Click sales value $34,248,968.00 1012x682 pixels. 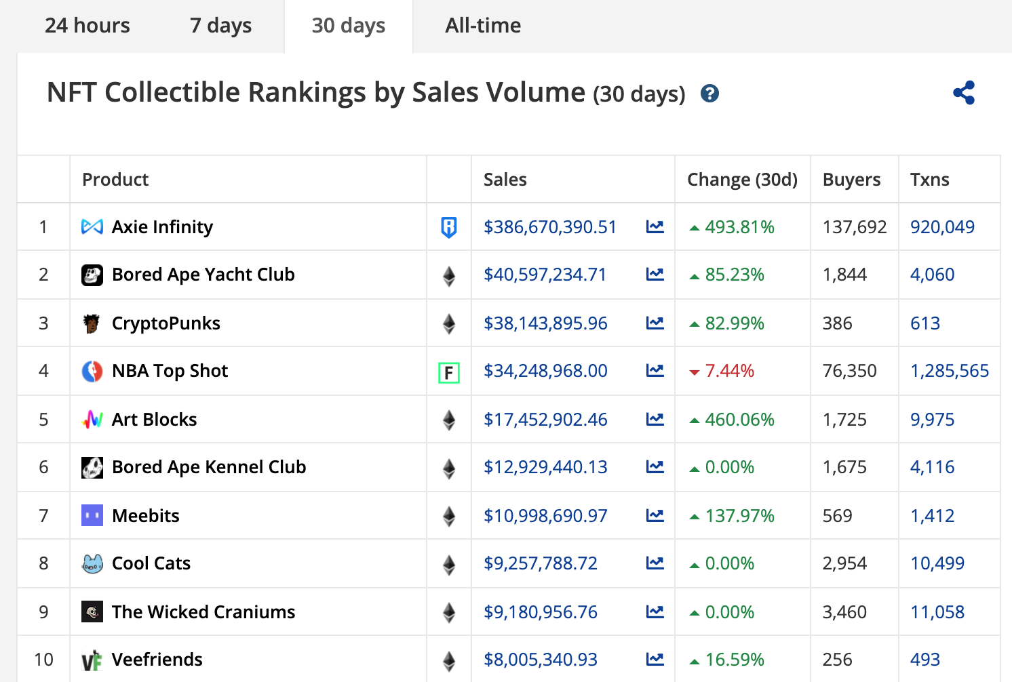[545, 370]
